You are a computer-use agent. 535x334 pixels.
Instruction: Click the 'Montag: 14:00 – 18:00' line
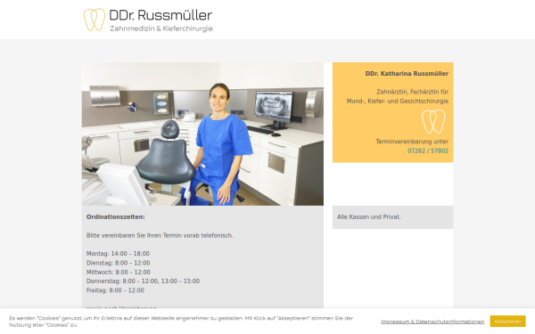[x=118, y=254]
